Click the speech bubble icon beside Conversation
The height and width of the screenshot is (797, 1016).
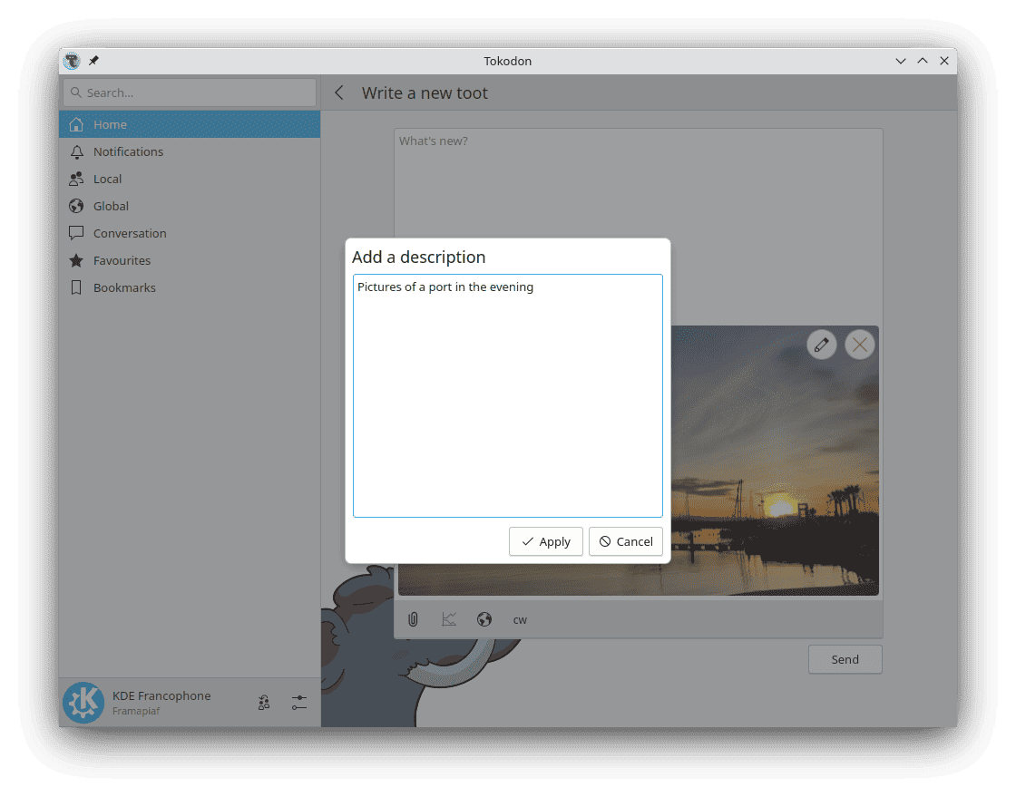point(76,233)
